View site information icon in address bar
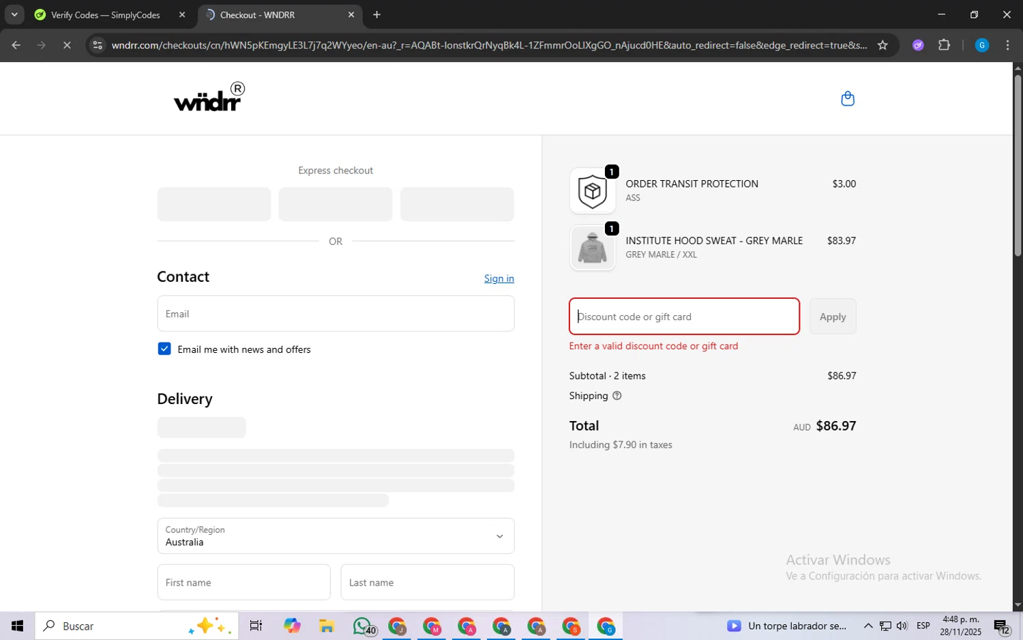This screenshot has width=1023, height=640. tap(98, 45)
